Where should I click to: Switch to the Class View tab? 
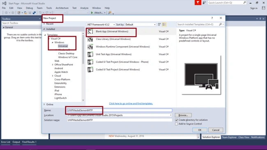244,137
